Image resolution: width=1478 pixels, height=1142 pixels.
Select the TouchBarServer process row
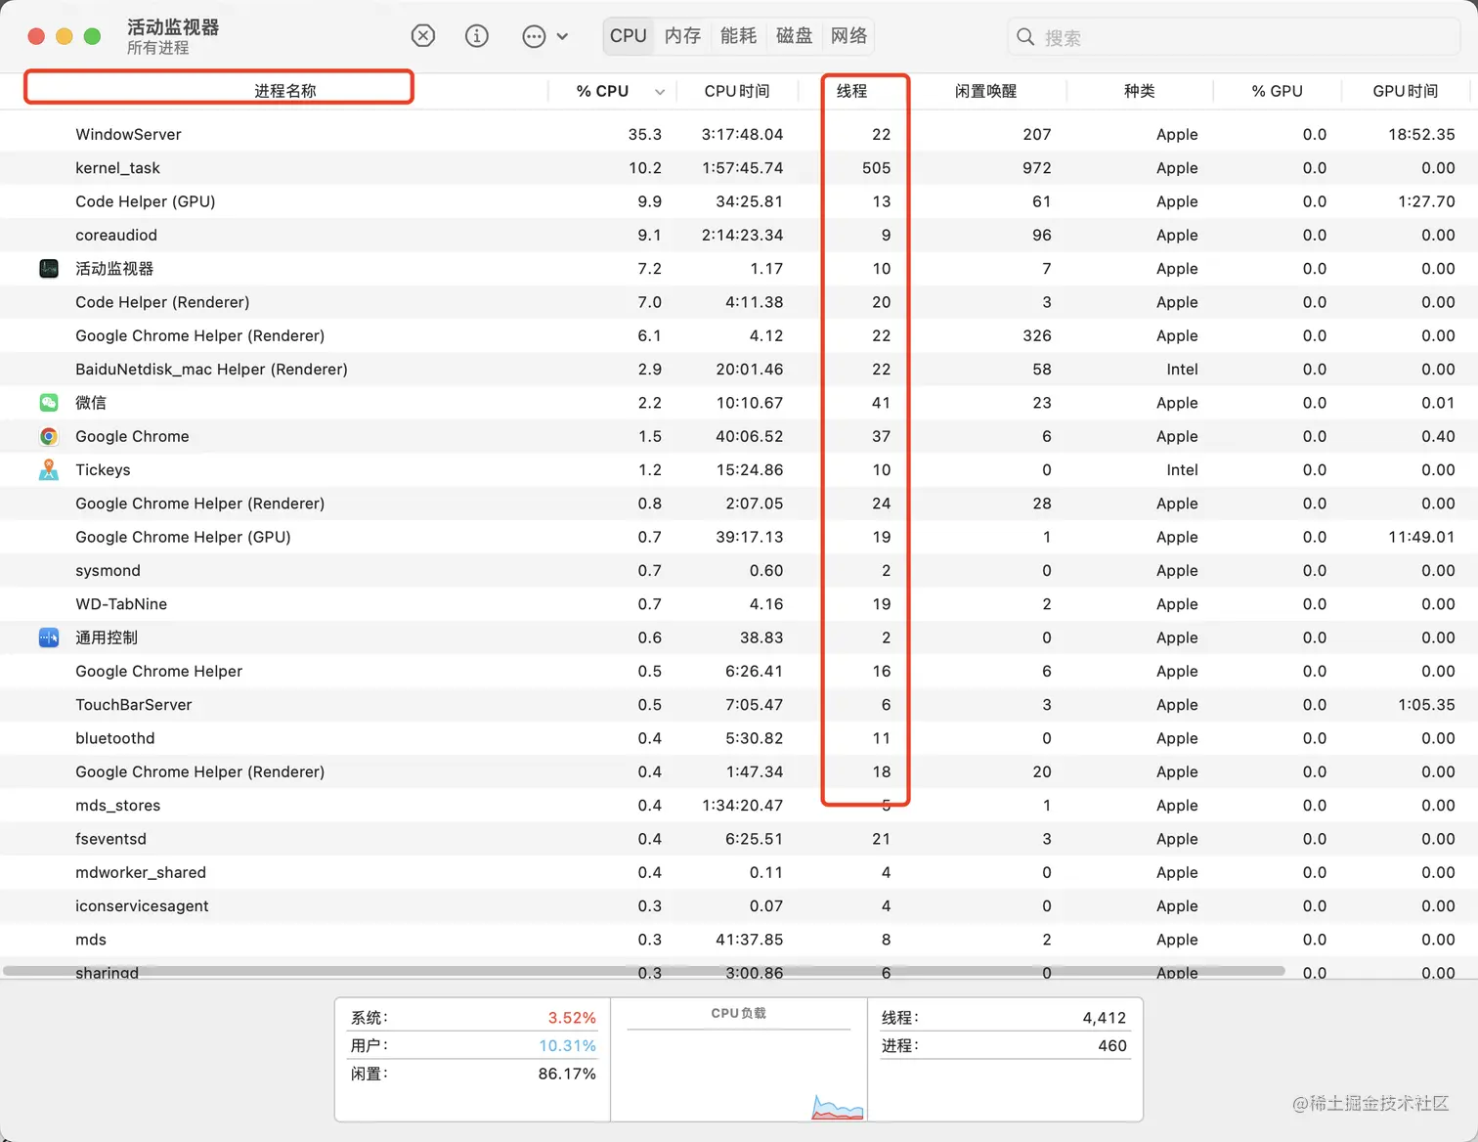click(739, 705)
